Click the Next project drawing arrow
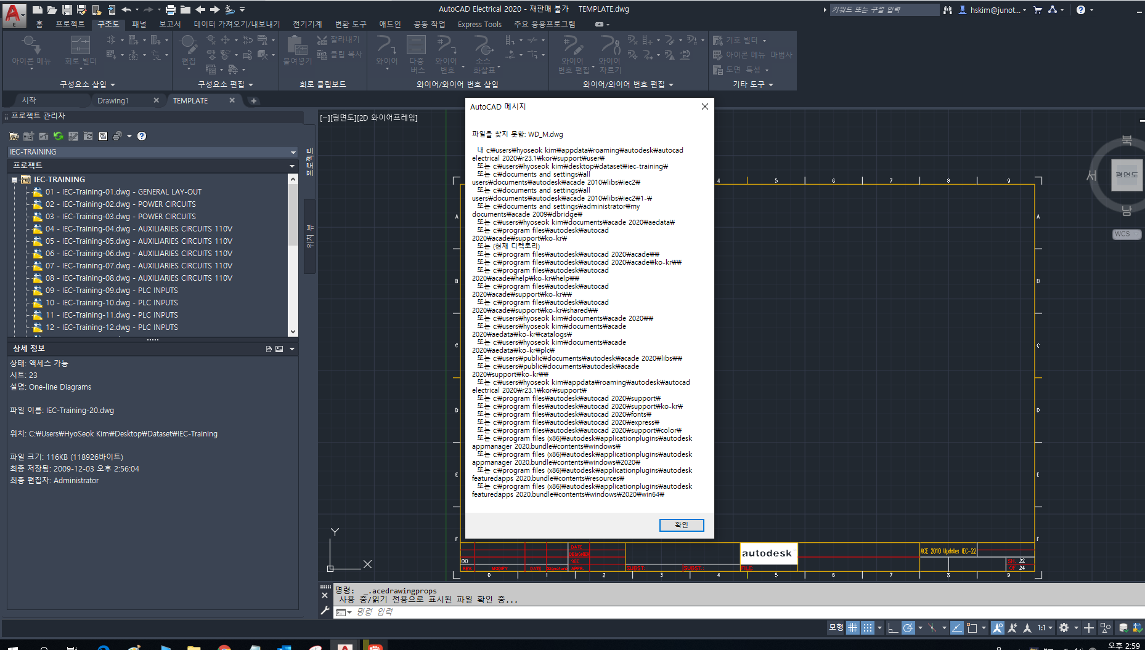The height and width of the screenshot is (650, 1145). (215, 9)
